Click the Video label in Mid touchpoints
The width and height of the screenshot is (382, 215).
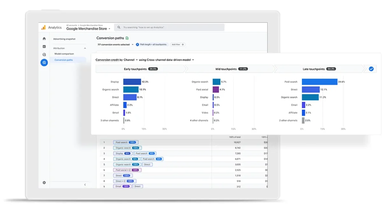click(205, 113)
